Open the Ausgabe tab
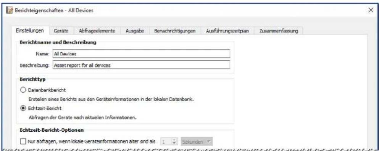This screenshot has width=379, height=151. pyautogui.click(x=135, y=31)
